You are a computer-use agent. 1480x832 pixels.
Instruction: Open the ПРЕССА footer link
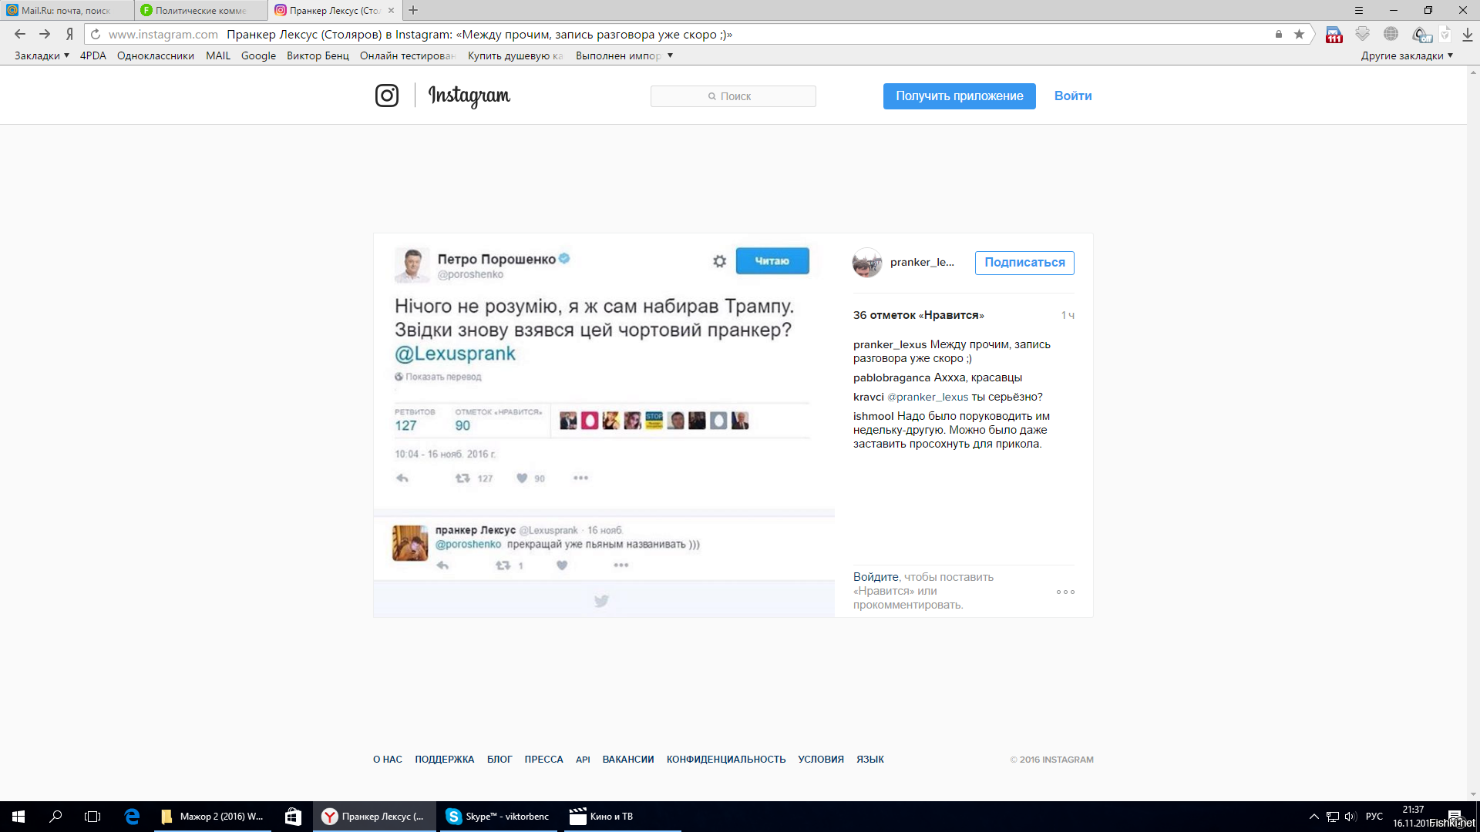coord(544,760)
